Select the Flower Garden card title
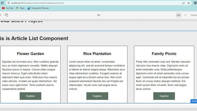Image resolution: width=197 pixels, height=111 pixels. pyautogui.click(x=30, y=54)
